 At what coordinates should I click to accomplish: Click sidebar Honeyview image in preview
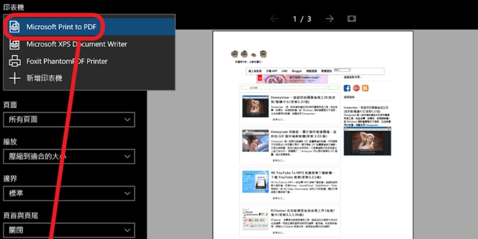(x=367, y=142)
